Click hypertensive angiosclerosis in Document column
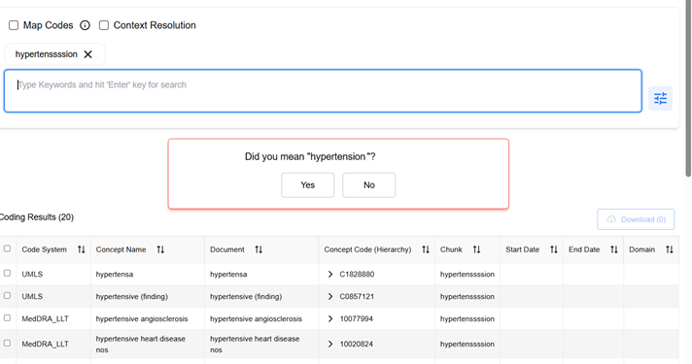This screenshot has height=364, width=692. click(256, 318)
